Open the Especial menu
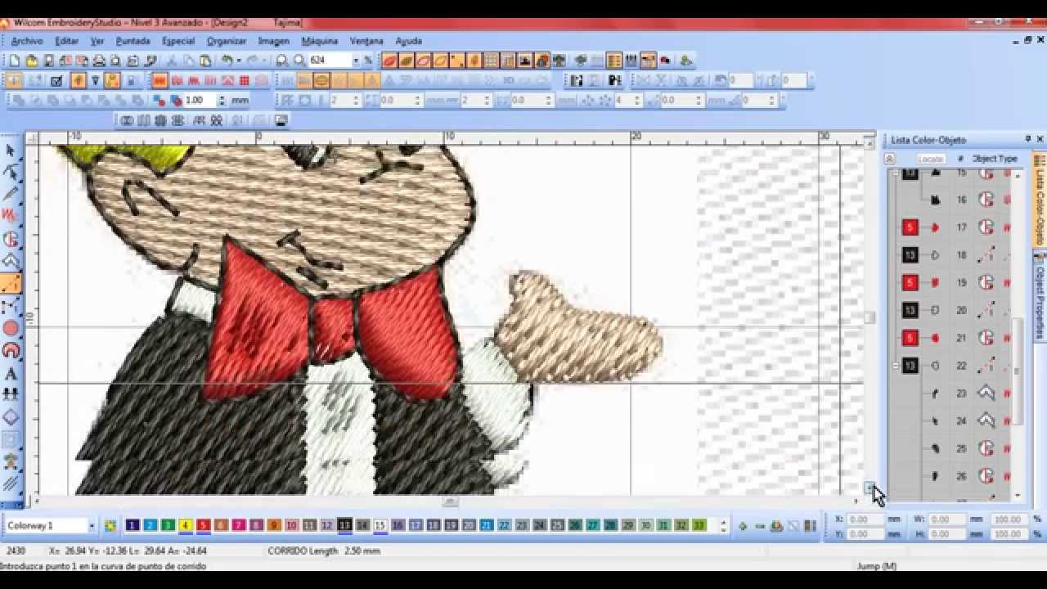The height and width of the screenshot is (589, 1047). tap(178, 41)
